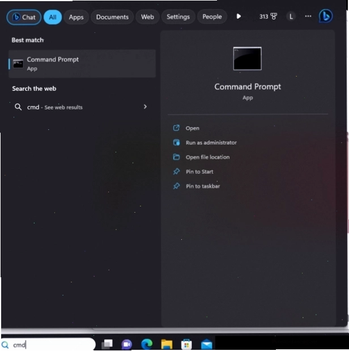Click the Pin to Start pin icon

(x=176, y=171)
